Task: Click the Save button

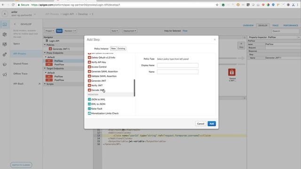Action: point(59,31)
